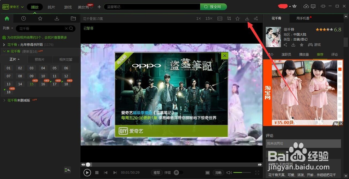The width and height of the screenshot is (349, 179).
Task: Expand 花千骨未删减版 result
Action: pos(4,100)
